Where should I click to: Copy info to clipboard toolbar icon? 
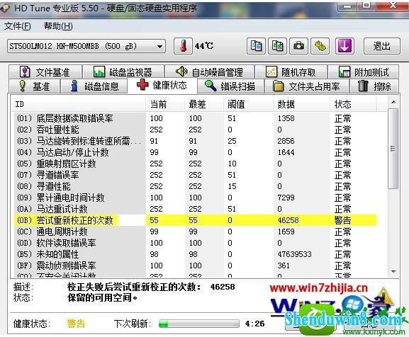(256, 46)
